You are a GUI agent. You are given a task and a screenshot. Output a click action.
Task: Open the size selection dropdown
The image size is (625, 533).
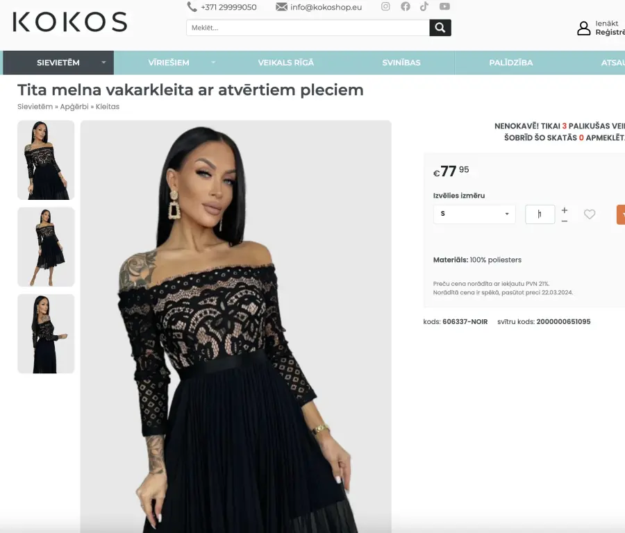(x=474, y=214)
